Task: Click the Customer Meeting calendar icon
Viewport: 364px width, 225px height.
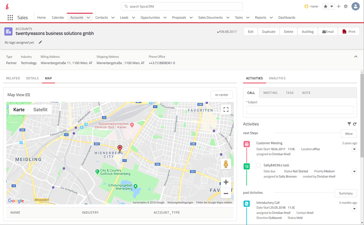Action: [x=247, y=144]
